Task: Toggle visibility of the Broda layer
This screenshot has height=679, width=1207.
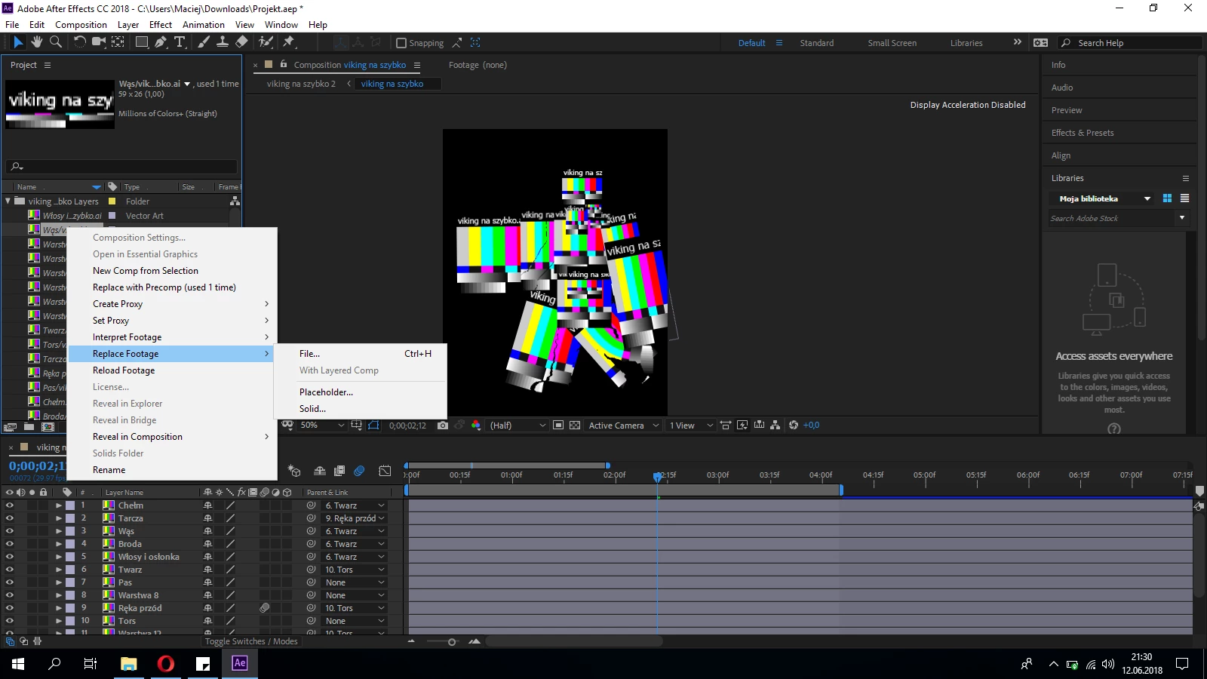Action: pos(10,544)
